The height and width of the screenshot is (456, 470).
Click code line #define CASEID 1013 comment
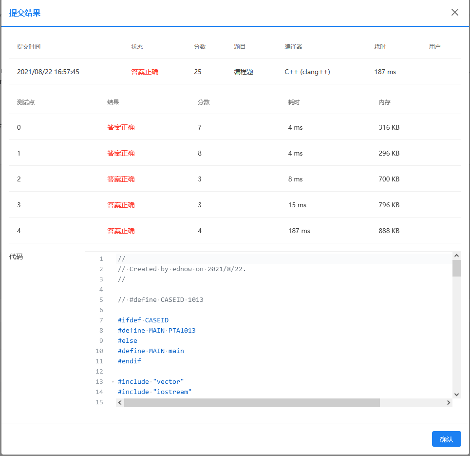[x=160, y=299]
